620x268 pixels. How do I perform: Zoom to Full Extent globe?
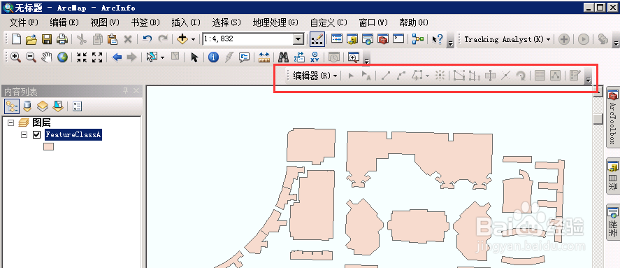(x=62, y=57)
